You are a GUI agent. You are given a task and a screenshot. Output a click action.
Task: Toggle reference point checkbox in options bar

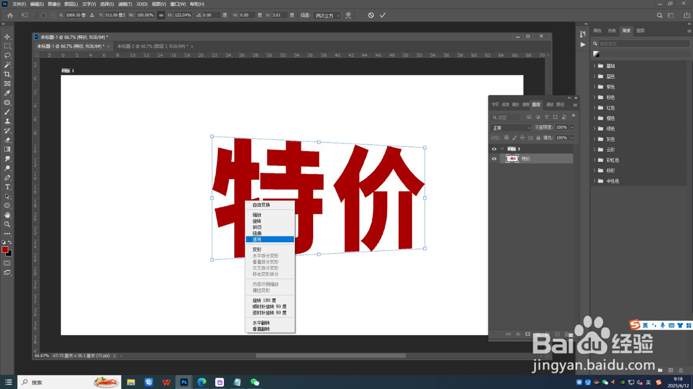tap(43, 15)
